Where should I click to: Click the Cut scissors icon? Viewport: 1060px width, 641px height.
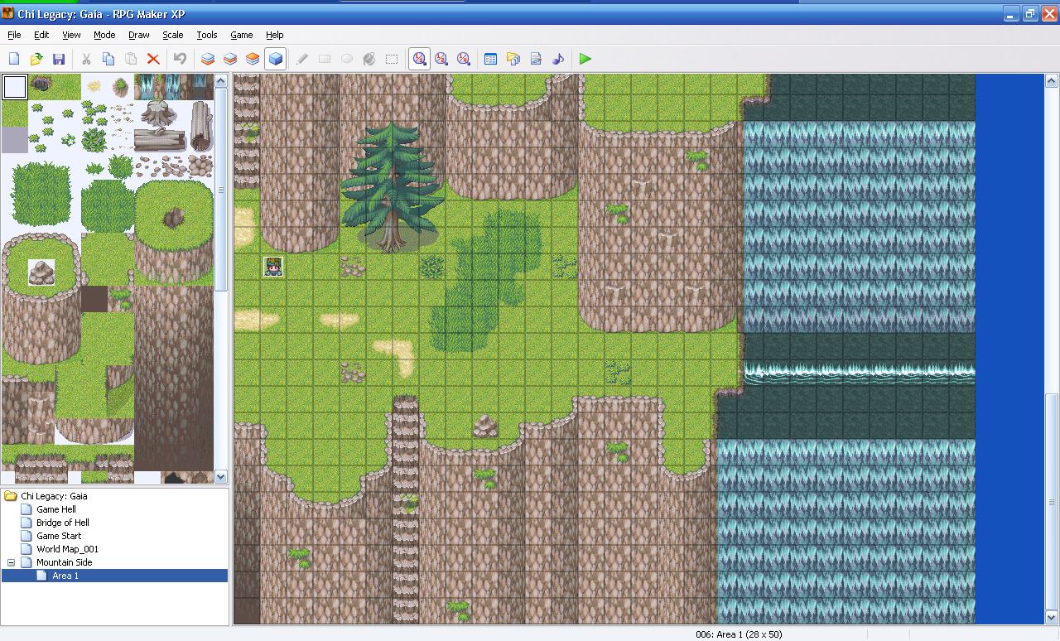[86, 59]
